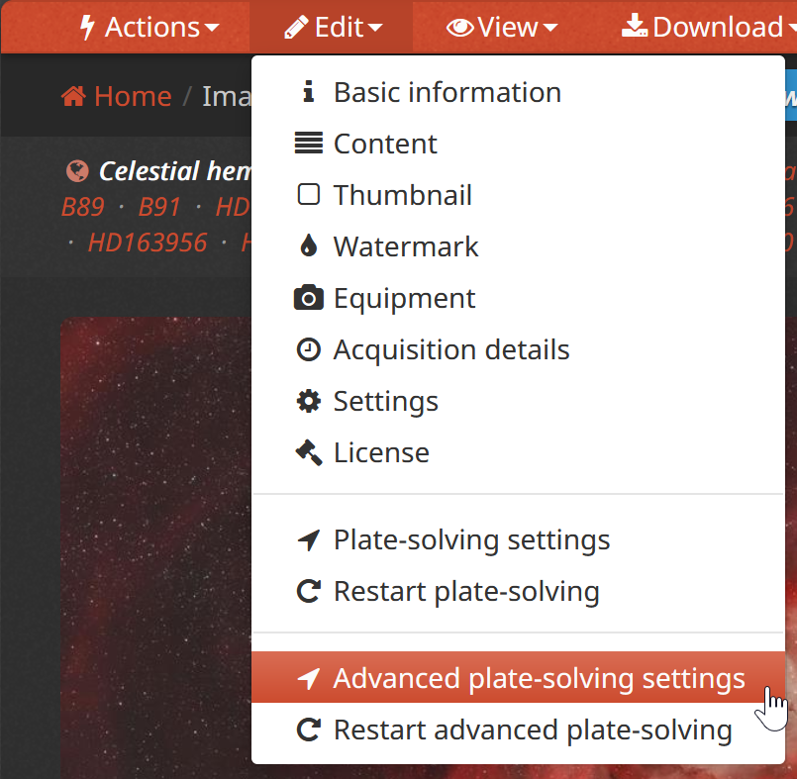Click the camera icon for Equipment
The height and width of the screenshot is (779, 797).
point(309,298)
